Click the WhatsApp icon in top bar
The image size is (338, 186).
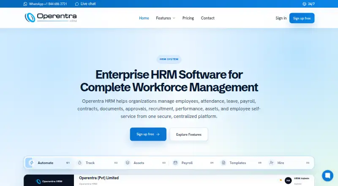point(25,4)
